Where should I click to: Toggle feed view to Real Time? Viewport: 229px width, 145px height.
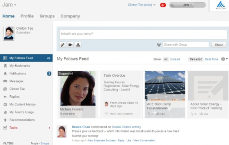[x=211, y=59]
